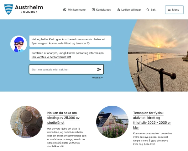Click the magnifying glass search icon
The image size is (188, 151).
pos(148,10)
